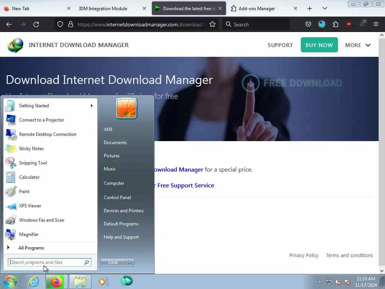
Task: Click the IDM logo on website
Action: pos(15,45)
